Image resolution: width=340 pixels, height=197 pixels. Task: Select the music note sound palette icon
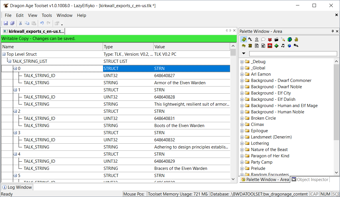283,46
